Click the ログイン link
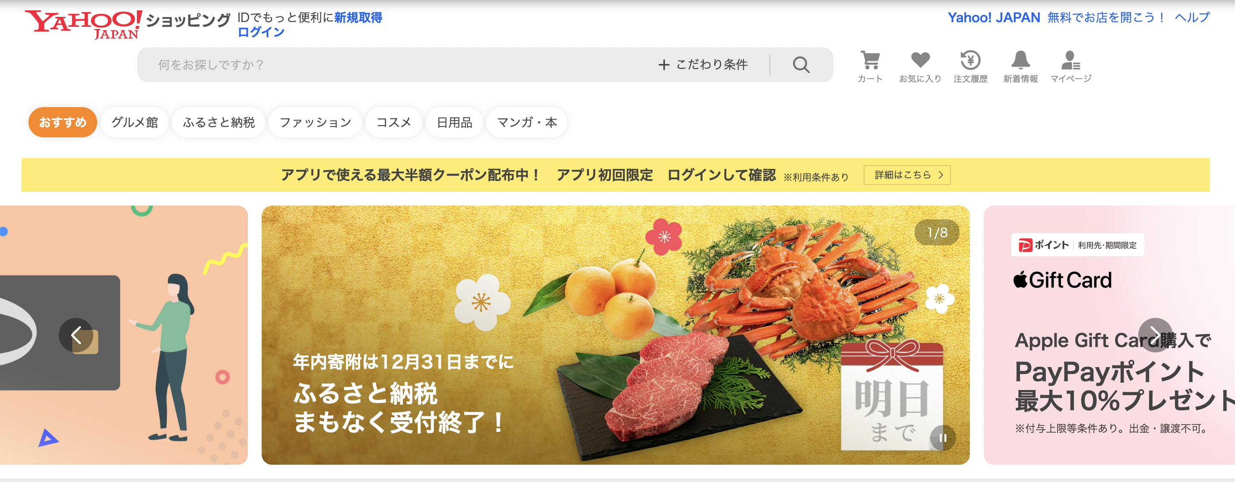This screenshot has width=1235, height=482. tap(261, 32)
